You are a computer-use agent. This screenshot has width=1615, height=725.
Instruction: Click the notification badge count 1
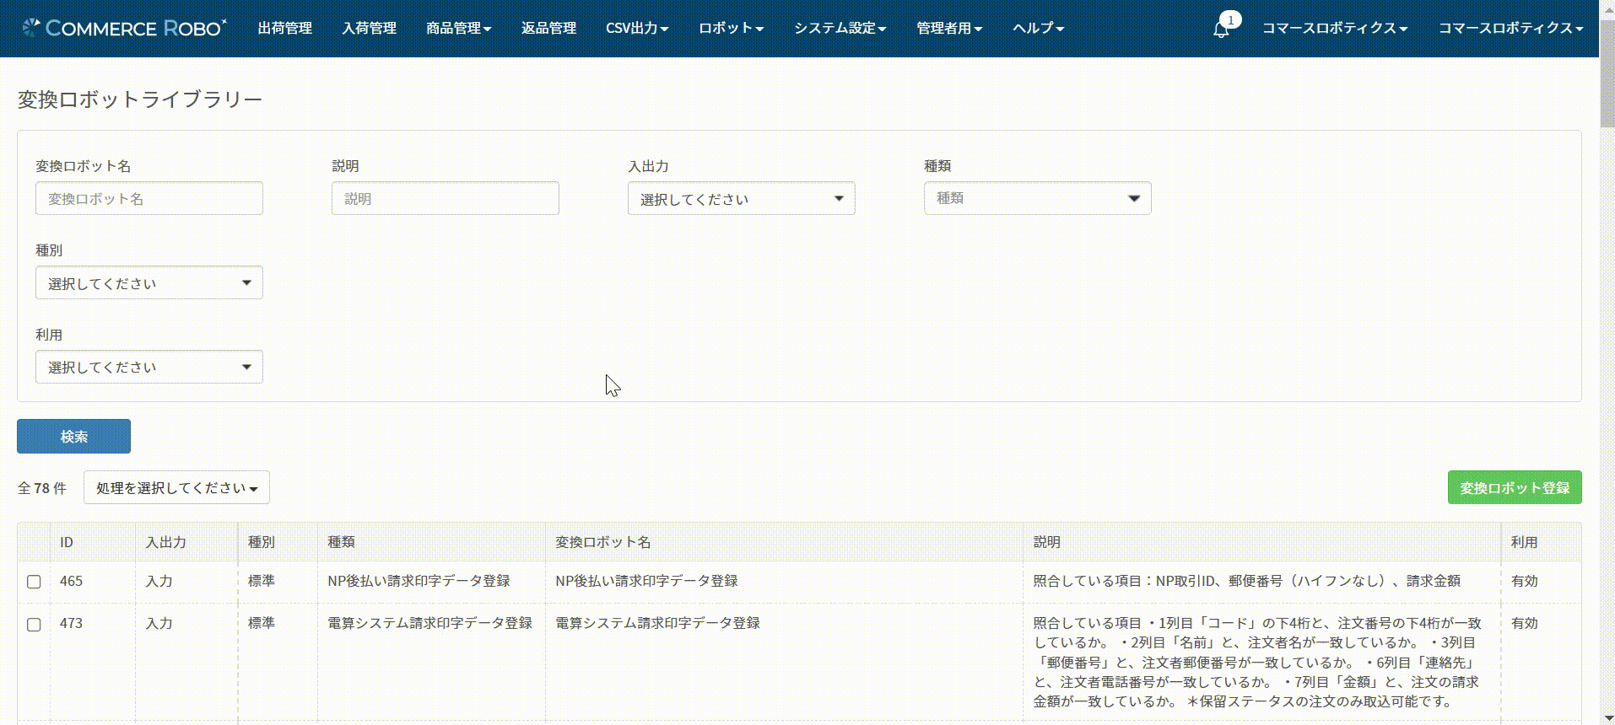click(x=1230, y=19)
